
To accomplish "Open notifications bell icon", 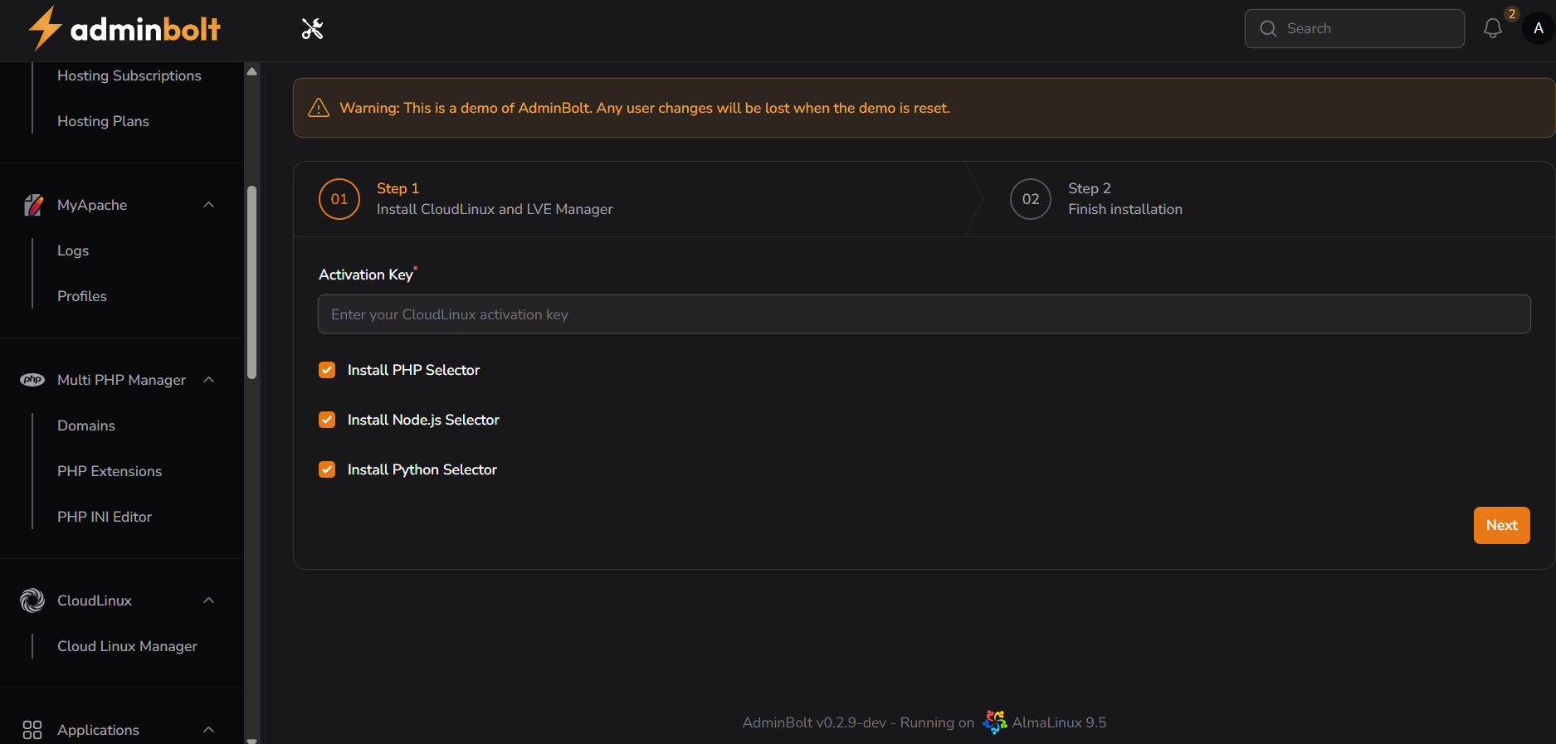I will [x=1493, y=29].
